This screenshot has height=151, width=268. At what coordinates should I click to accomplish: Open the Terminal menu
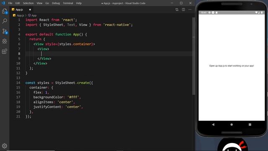click(x=68, y=3)
